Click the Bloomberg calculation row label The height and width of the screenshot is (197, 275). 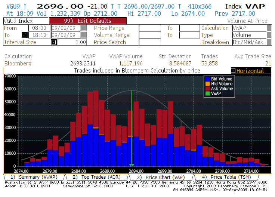[18, 63]
